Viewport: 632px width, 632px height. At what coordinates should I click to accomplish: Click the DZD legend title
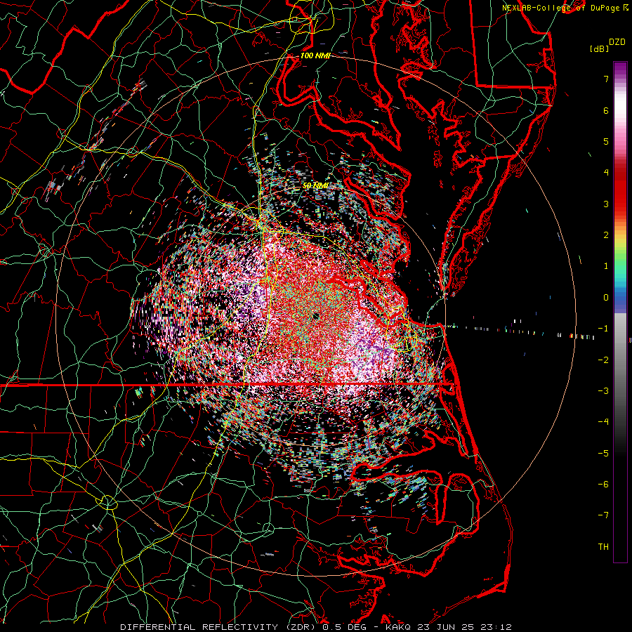tap(617, 42)
